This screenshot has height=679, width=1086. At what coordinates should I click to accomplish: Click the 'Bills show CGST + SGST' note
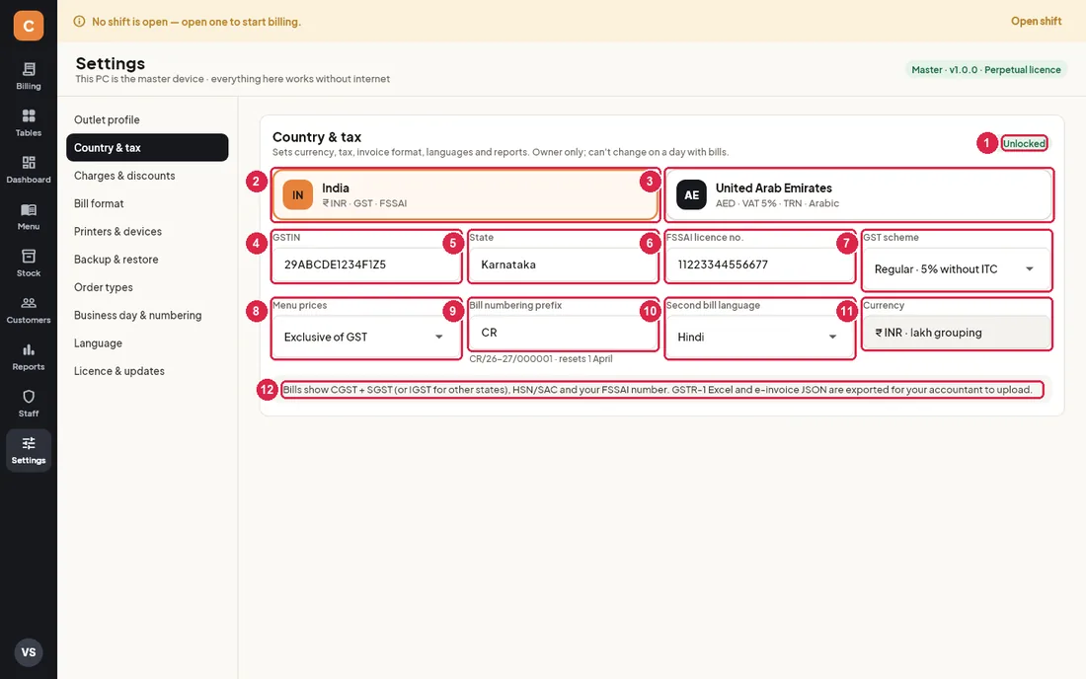(x=658, y=390)
